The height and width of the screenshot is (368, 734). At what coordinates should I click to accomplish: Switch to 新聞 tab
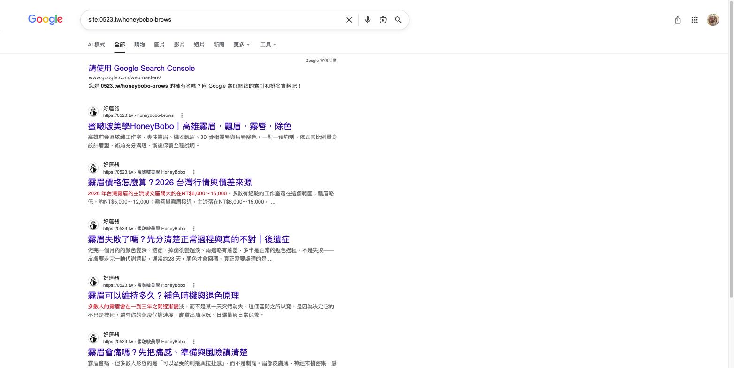pos(219,45)
